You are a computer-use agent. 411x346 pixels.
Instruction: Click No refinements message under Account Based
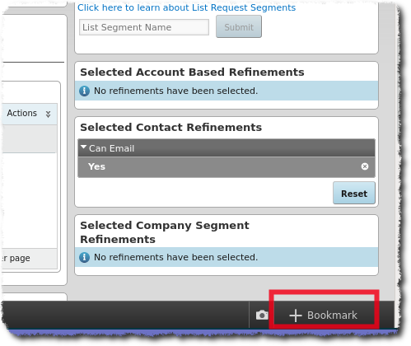point(176,91)
